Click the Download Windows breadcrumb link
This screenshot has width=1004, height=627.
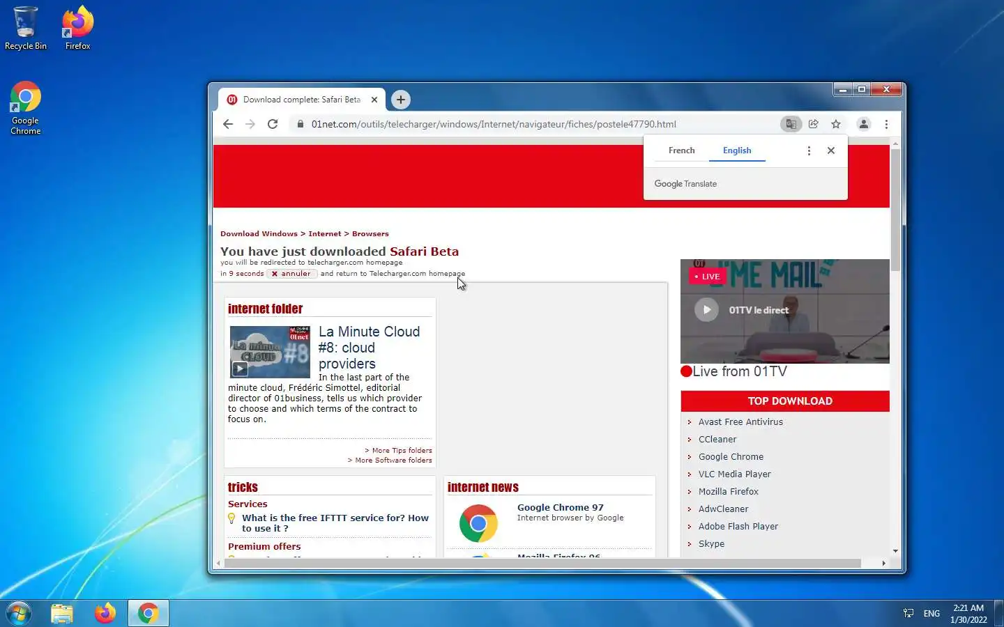[x=259, y=234]
